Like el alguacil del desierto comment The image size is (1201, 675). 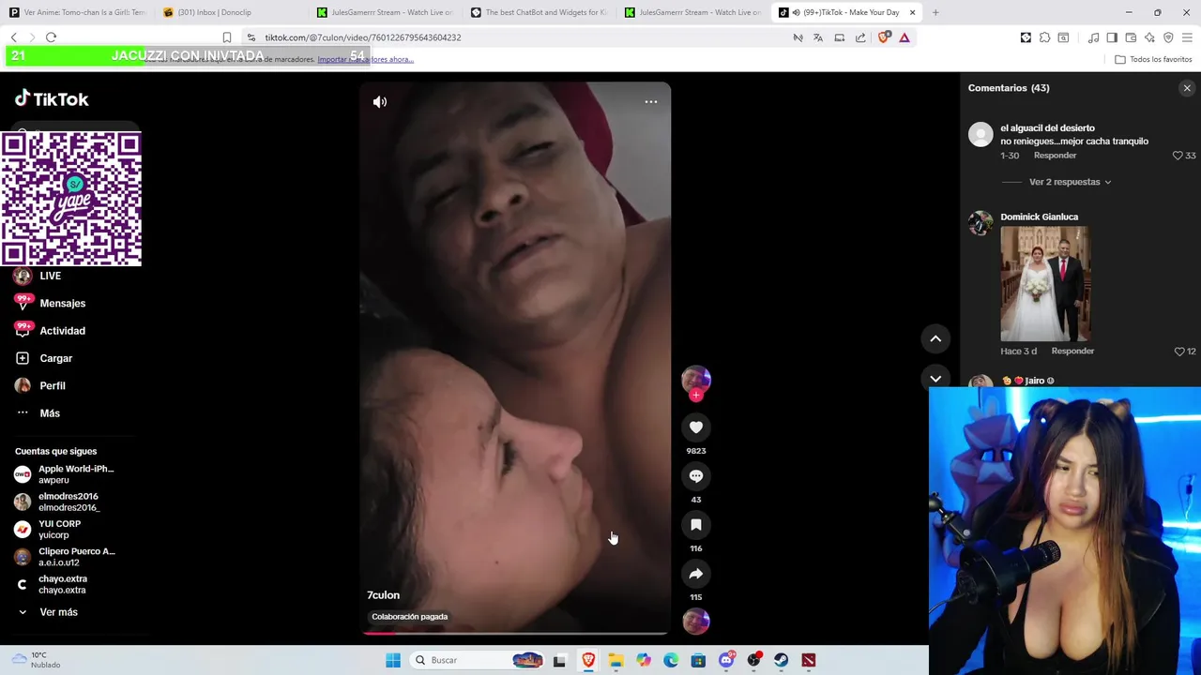tap(1178, 156)
